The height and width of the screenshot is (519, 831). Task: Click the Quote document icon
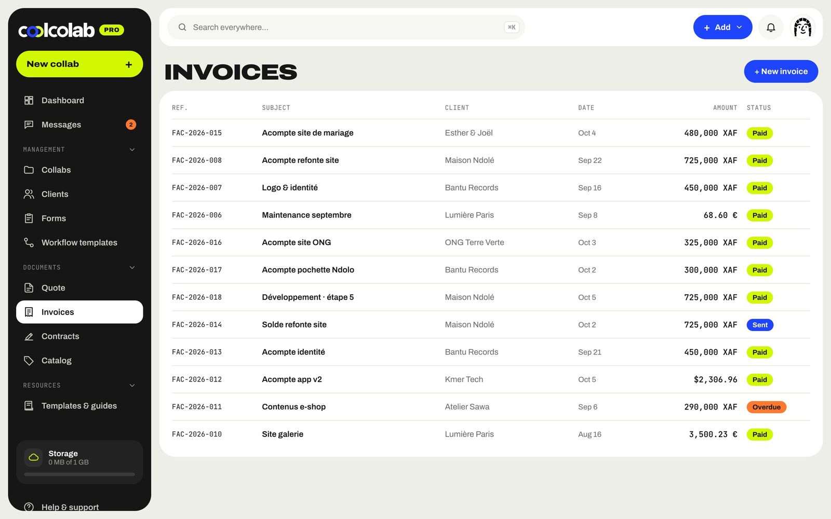point(29,288)
